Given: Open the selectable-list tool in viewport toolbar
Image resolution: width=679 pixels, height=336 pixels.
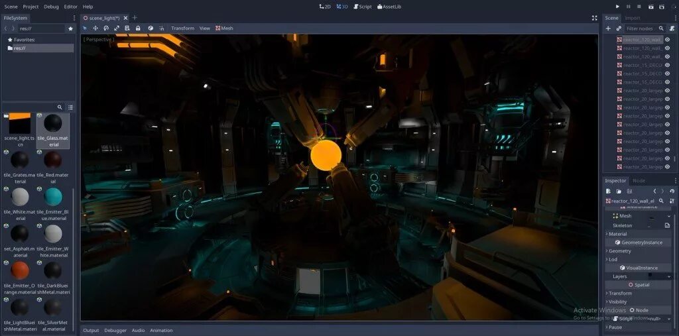Looking at the screenshot, I should point(127,28).
